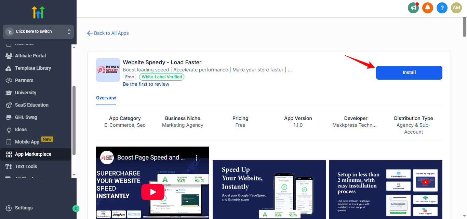
Task: Click the Website Speedy channel logo in video
Action: pyautogui.click(x=107, y=158)
